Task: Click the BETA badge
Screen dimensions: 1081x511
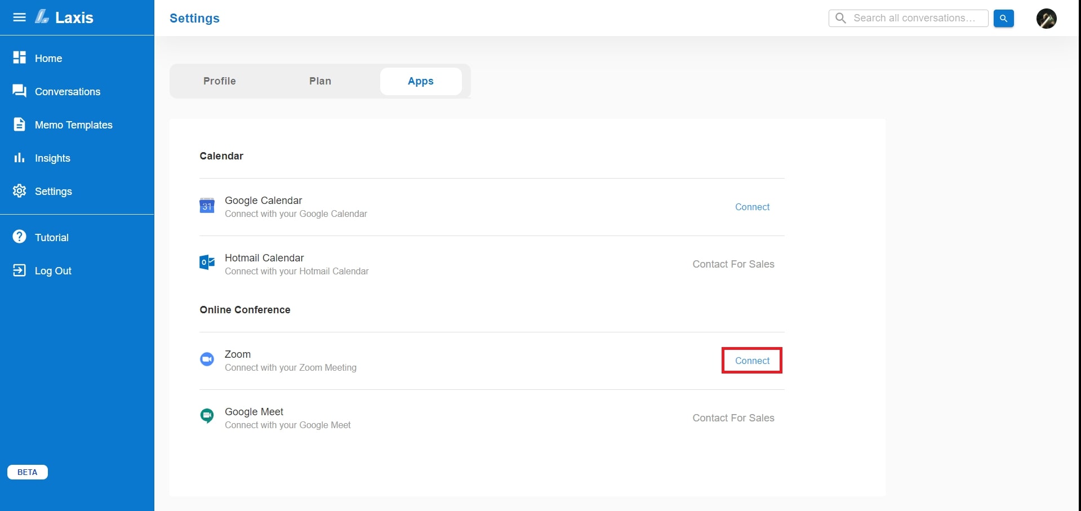Action: pyautogui.click(x=27, y=472)
